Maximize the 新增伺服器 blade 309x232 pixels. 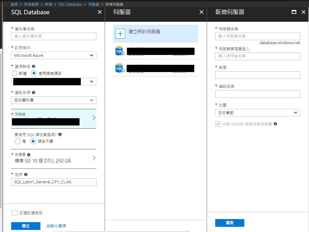pos(294,12)
